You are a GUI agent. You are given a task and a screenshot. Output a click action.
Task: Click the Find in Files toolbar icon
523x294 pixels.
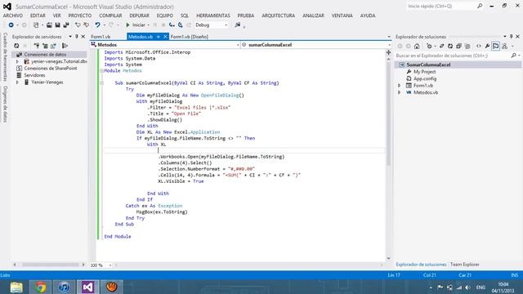tap(238, 25)
